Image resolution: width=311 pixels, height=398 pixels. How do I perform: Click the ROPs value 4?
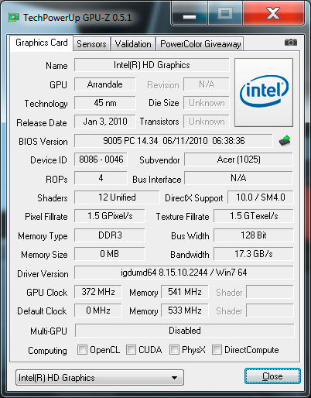[x=101, y=178]
